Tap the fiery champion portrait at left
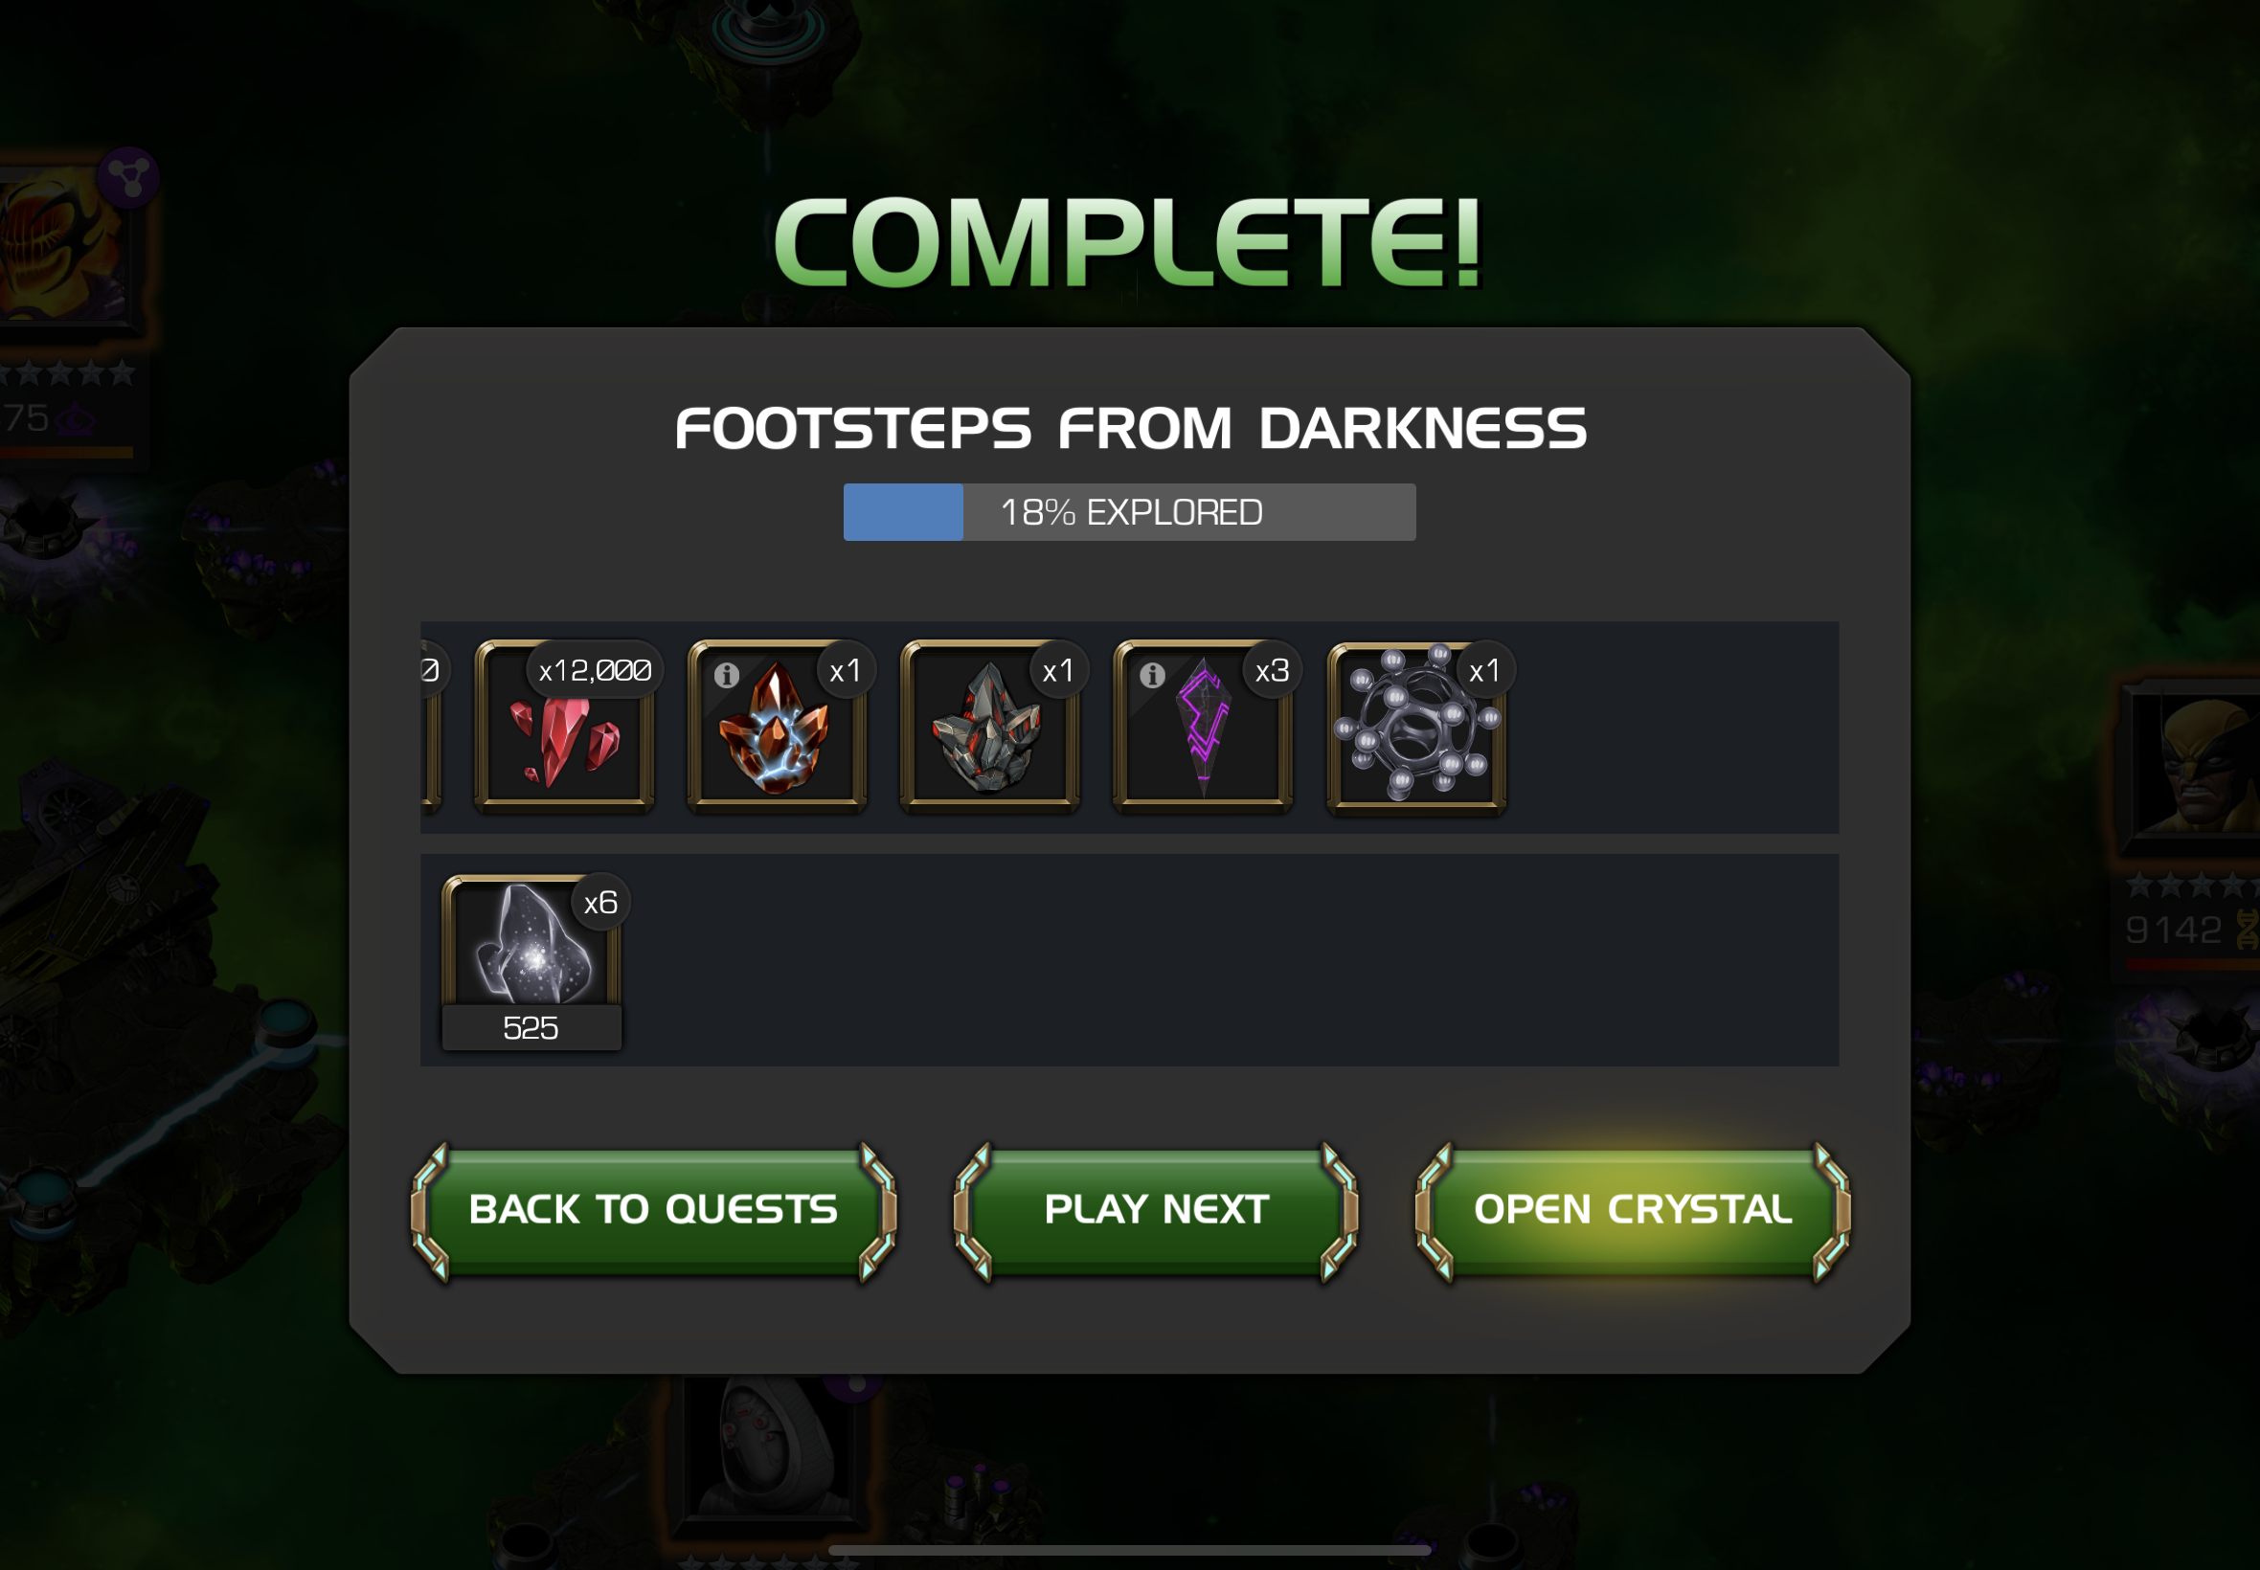2260x1570 pixels. [x=64, y=246]
